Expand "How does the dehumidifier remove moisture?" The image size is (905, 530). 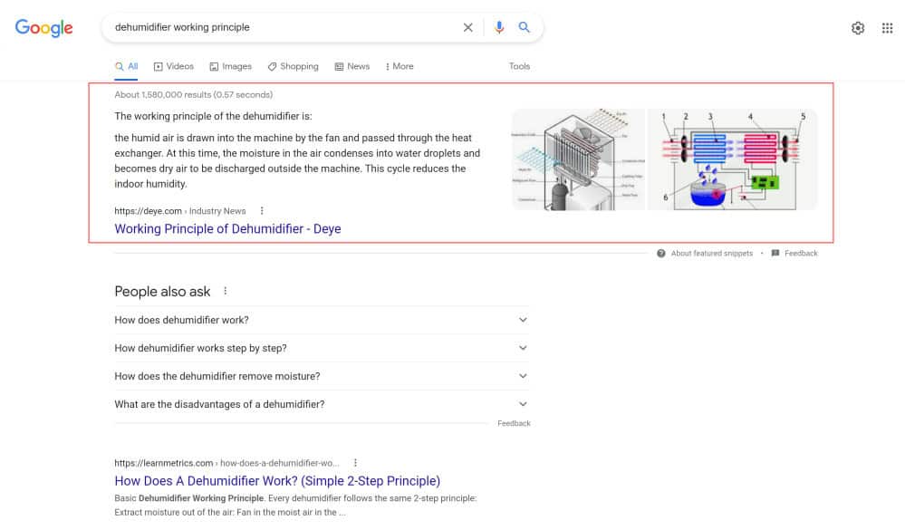click(x=523, y=376)
